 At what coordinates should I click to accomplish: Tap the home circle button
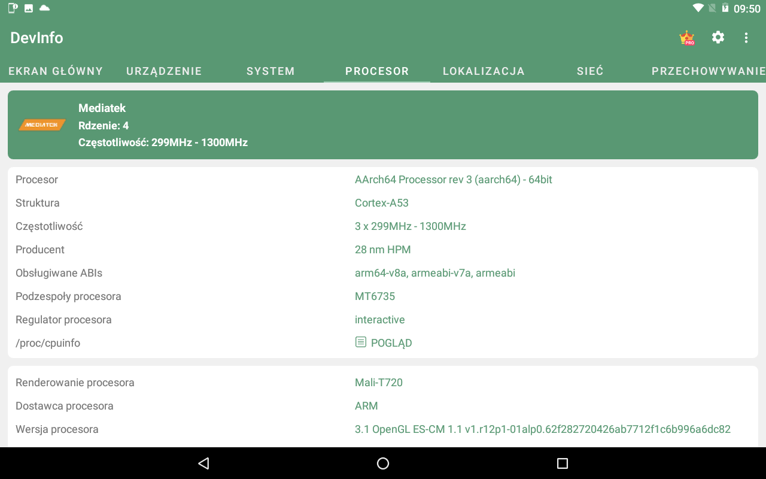(x=382, y=463)
